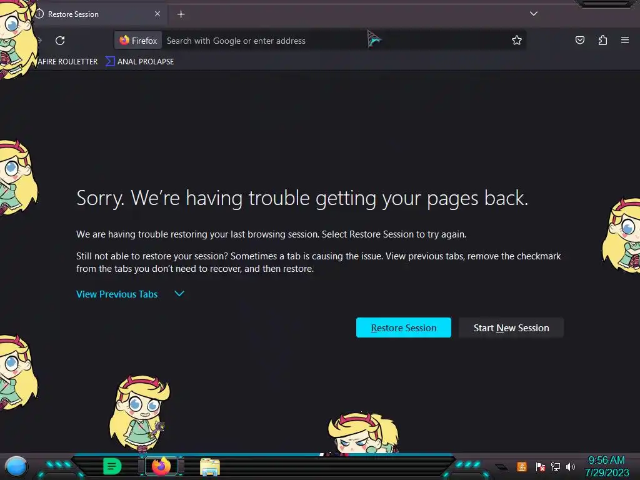Open the Extensions puzzle icon
Viewport: 640px width, 480px height.
click(x=602, y=40)
